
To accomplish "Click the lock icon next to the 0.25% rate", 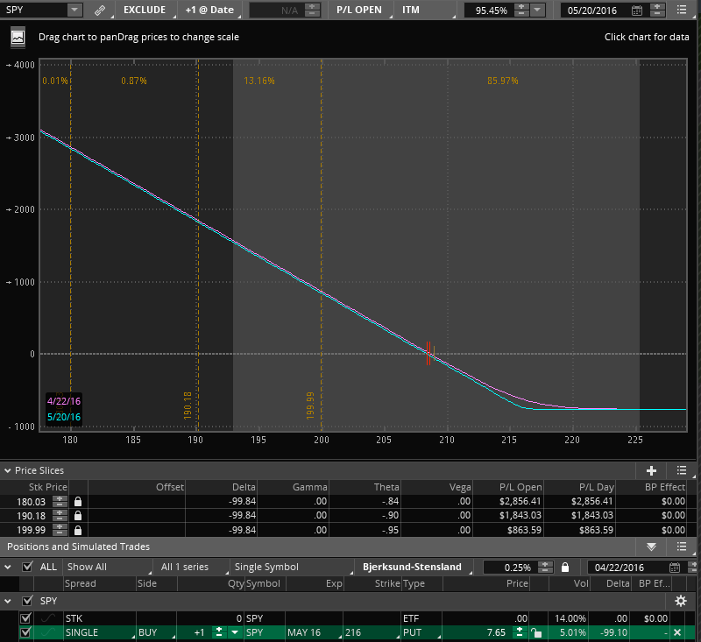I will (565, 568).
